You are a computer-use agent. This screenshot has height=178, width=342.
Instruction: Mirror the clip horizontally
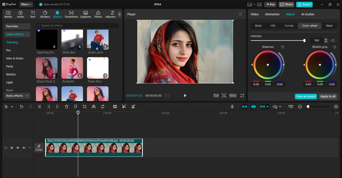click(x=94, y=107)
